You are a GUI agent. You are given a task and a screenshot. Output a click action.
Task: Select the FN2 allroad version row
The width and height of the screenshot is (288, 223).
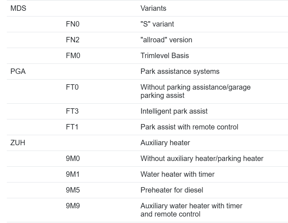pyautogui.click(x=147, y=40)
